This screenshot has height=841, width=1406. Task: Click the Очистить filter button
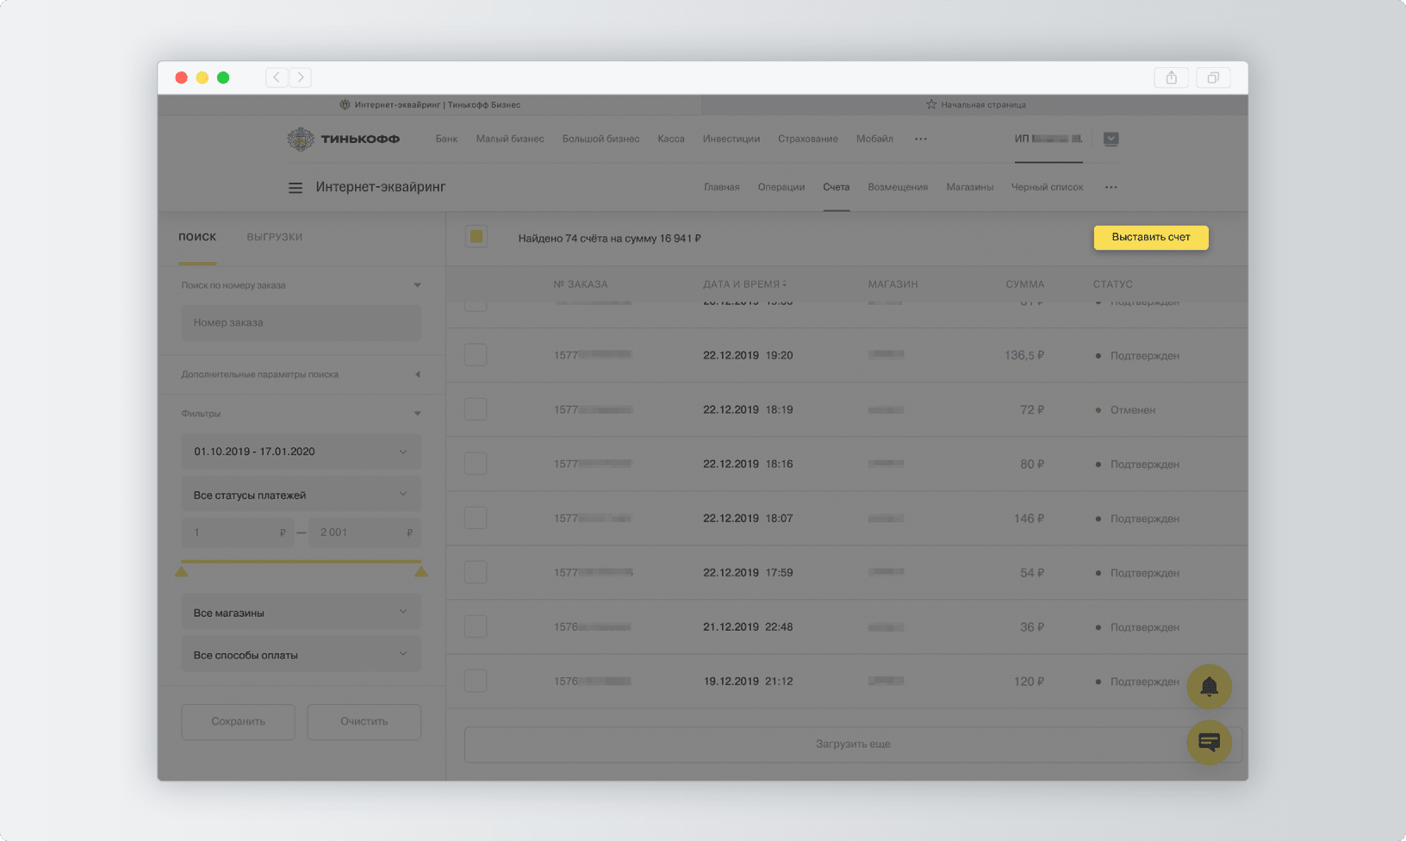click(364, 721)
